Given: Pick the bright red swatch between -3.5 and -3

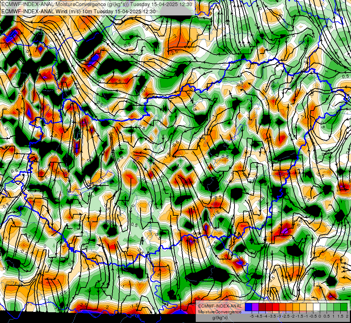Looking at the screenshot, I should [276, 307].
